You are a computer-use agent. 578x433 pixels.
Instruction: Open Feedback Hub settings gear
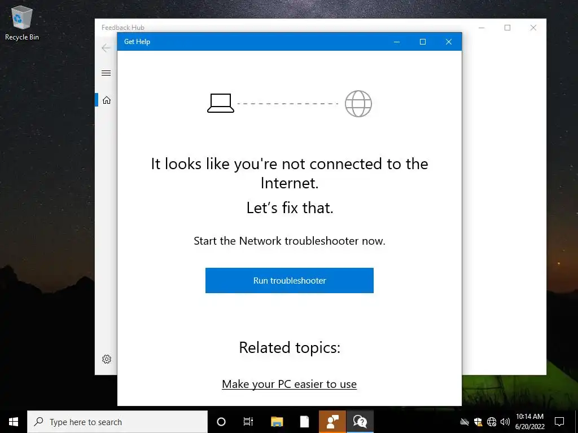tap(107, 359)
